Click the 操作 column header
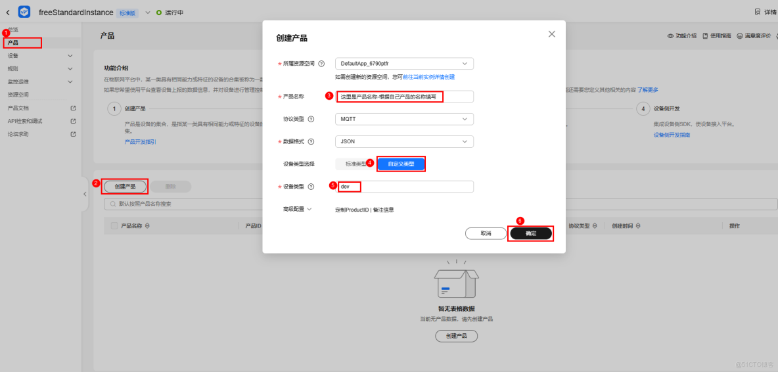 [x=735, y=225]
